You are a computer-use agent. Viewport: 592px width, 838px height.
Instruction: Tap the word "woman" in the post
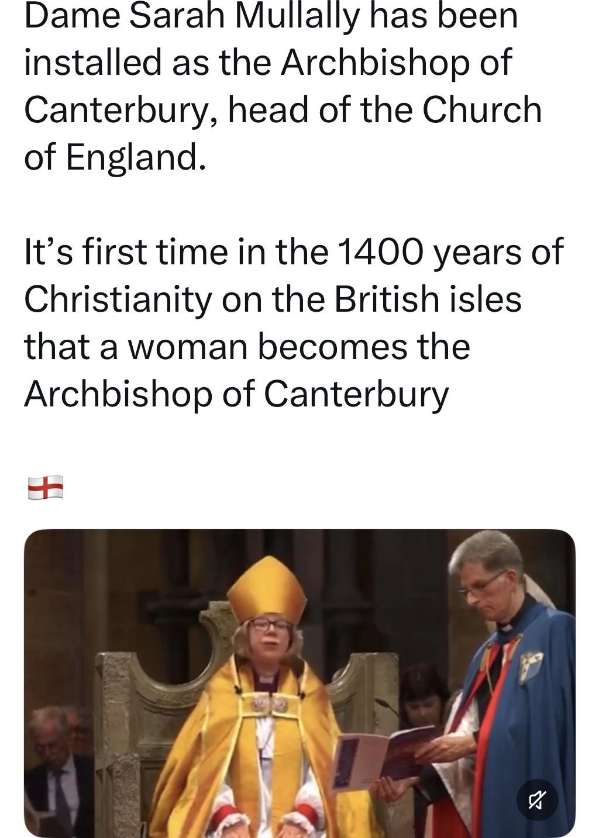(187, 346)
